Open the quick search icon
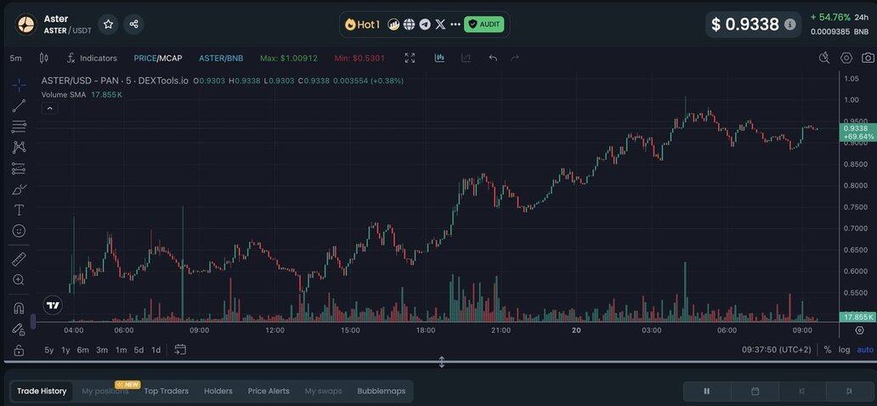 (x=823, y=58)
